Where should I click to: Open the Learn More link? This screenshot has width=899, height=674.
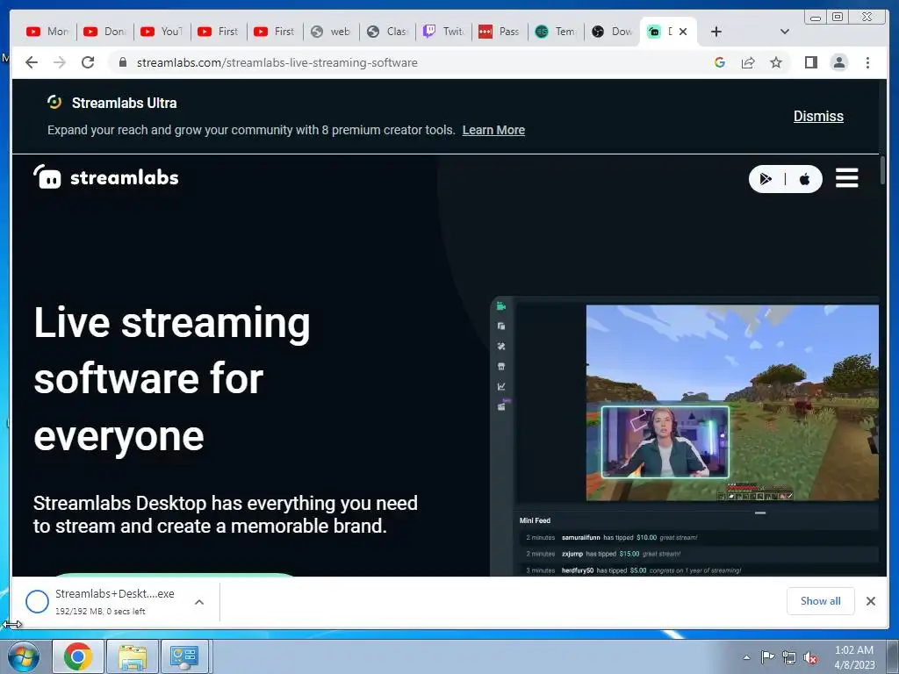click(493, 130)
